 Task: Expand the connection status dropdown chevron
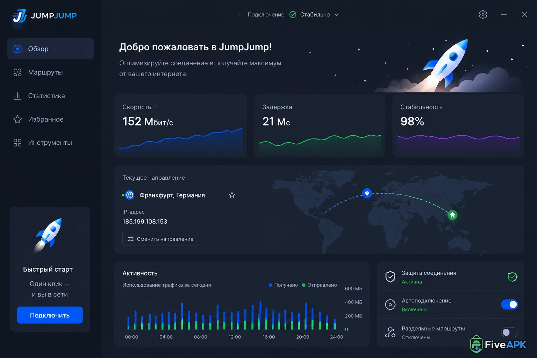click(337, 15)
